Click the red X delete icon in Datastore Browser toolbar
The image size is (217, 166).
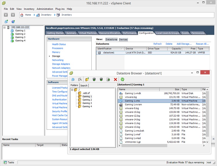(x=116, y=79)
